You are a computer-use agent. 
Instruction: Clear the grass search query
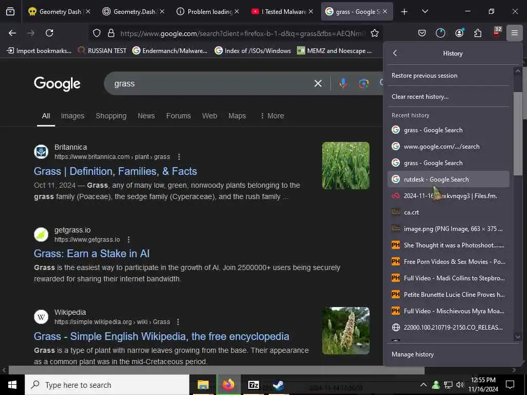pos(318,83)
